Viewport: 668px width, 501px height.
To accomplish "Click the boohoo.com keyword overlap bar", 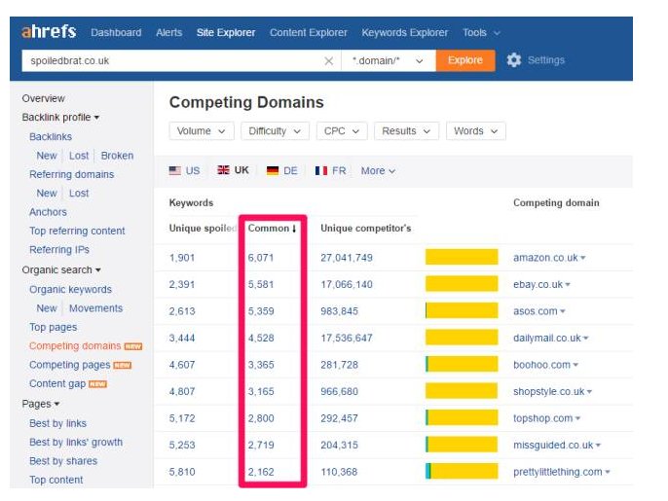I will click(x=462, y=365).
